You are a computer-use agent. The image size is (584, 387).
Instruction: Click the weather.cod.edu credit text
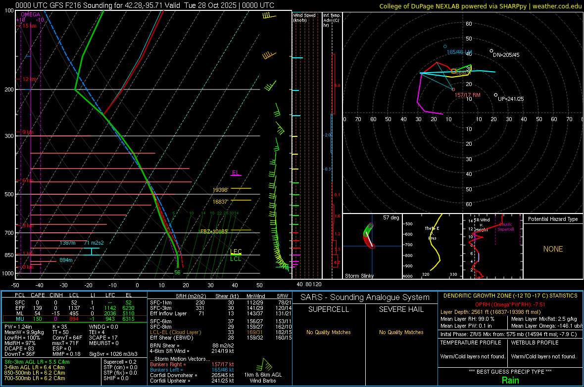tap(557, 6)
